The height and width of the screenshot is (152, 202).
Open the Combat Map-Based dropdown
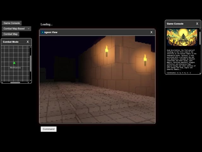(x=16, y=28)
